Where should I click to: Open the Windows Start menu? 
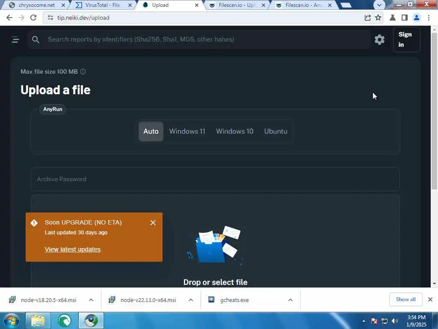pyautogui.click(x=11, y=320)
